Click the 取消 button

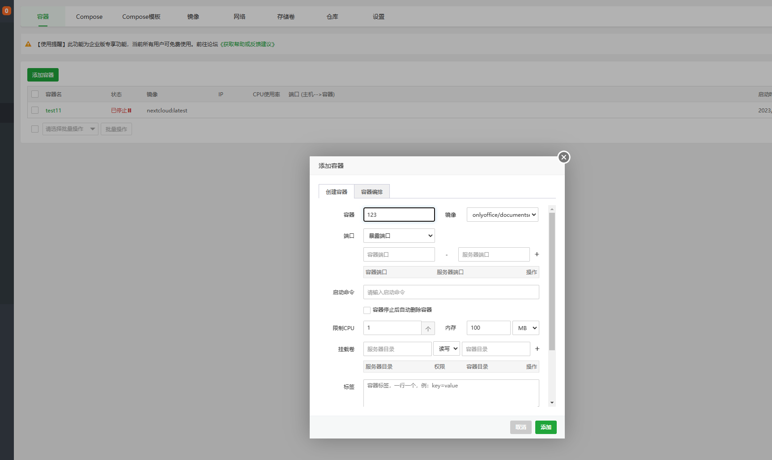tap(521, 427)
